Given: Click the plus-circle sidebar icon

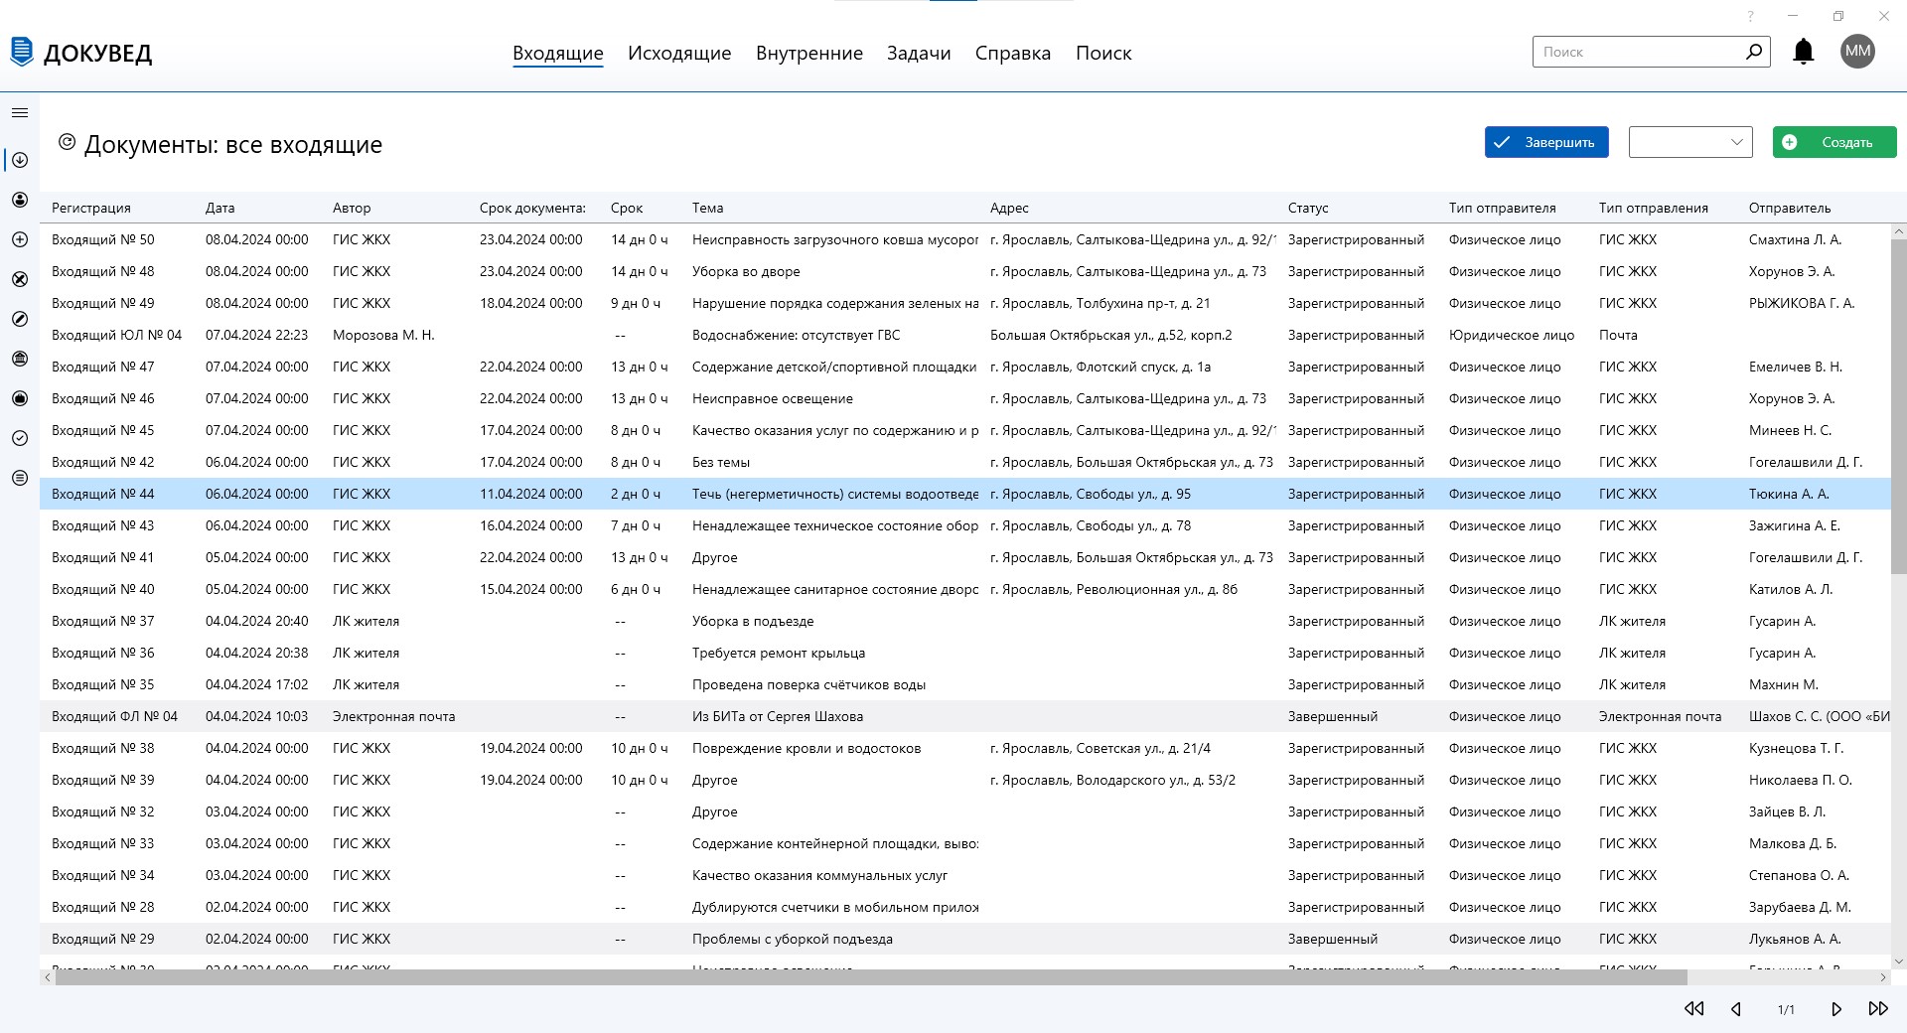Looking at the screenshot, I should point(19,239).
